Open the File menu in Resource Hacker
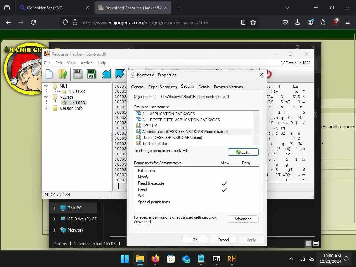This screenshot has width=356, height=267. click(47, 63)
